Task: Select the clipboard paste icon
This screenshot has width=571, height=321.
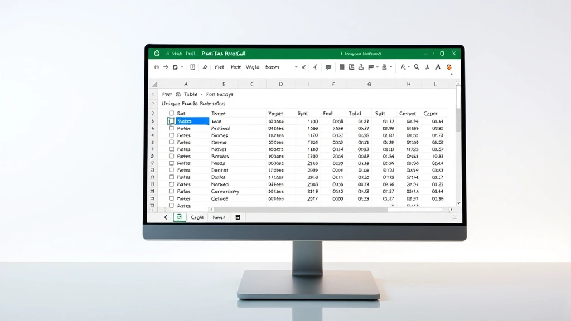Action: (176, 67)
